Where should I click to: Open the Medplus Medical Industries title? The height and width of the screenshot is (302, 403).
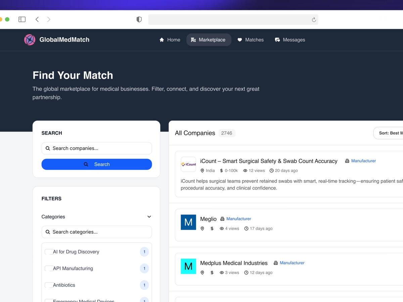coord(234,263)
